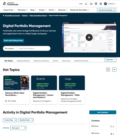Change sorting via Most recent dropdown
Image resolution: width=120 pixels, height=135 pixels.
18,128
